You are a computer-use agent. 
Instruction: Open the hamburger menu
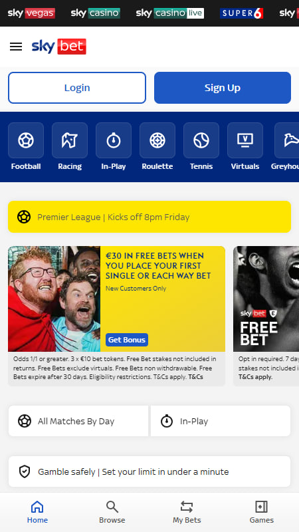pos(16,47)
